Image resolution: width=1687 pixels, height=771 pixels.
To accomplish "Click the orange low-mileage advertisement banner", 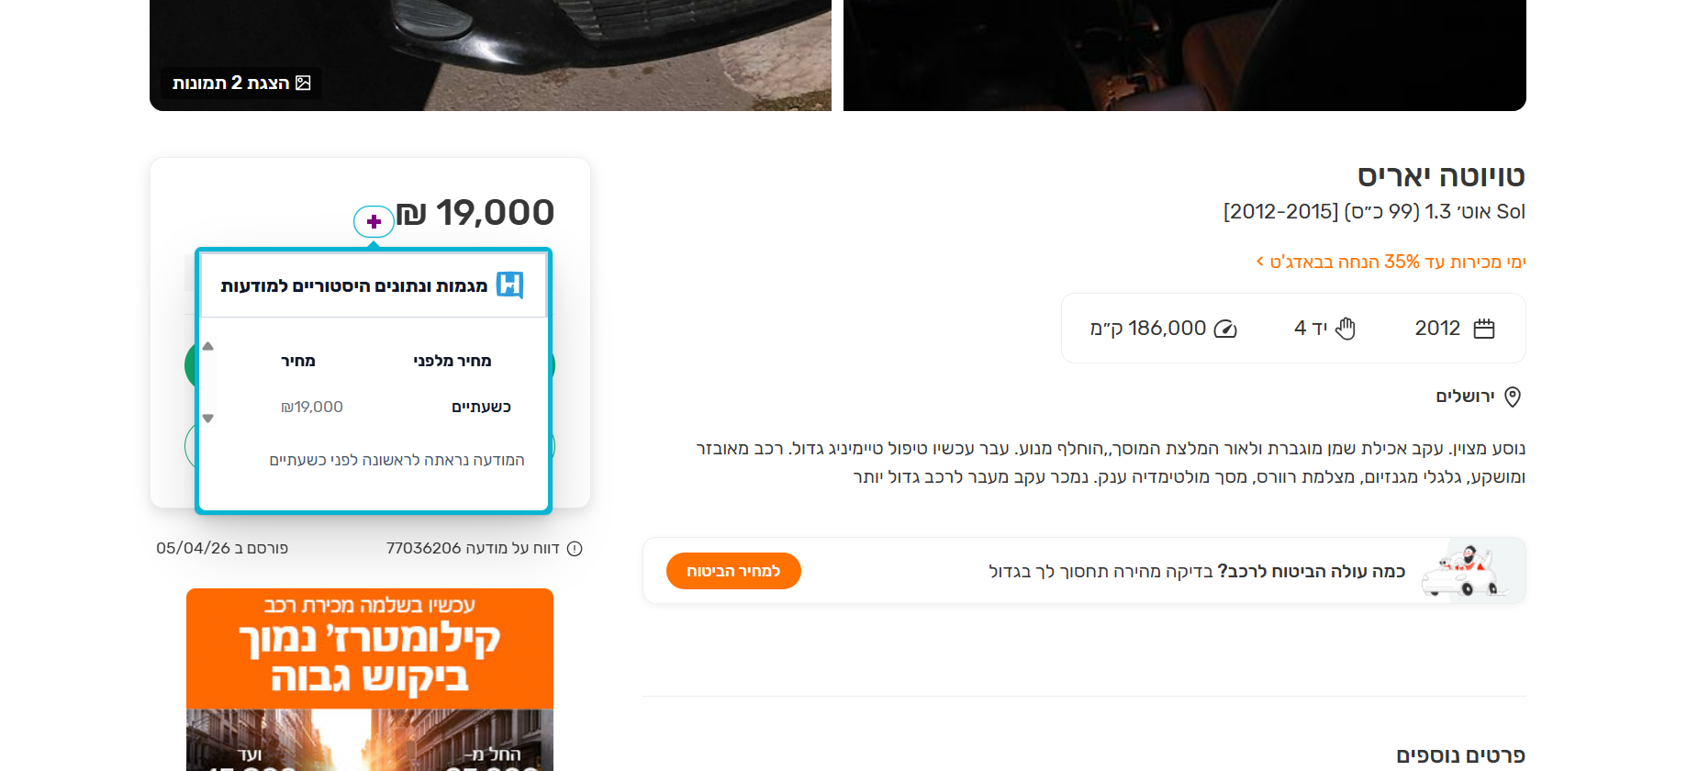I will click(x=370, y=679).
